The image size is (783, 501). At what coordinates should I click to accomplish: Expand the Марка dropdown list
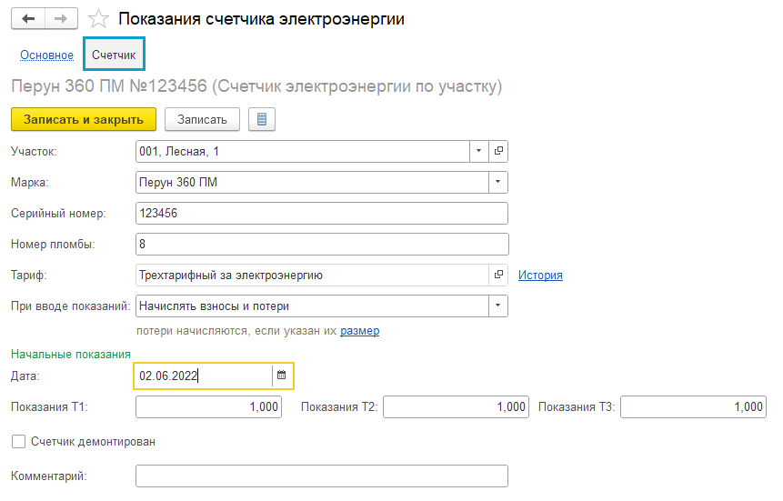click(x=497, y=182)
